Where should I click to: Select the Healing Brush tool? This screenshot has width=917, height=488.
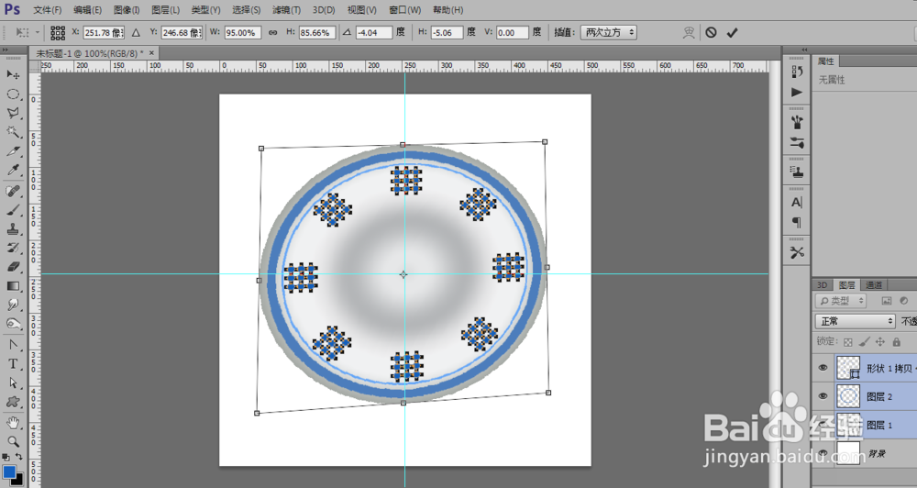(13, 191)
